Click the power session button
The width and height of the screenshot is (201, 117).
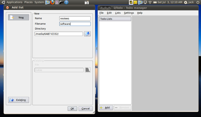coord(198,2)
